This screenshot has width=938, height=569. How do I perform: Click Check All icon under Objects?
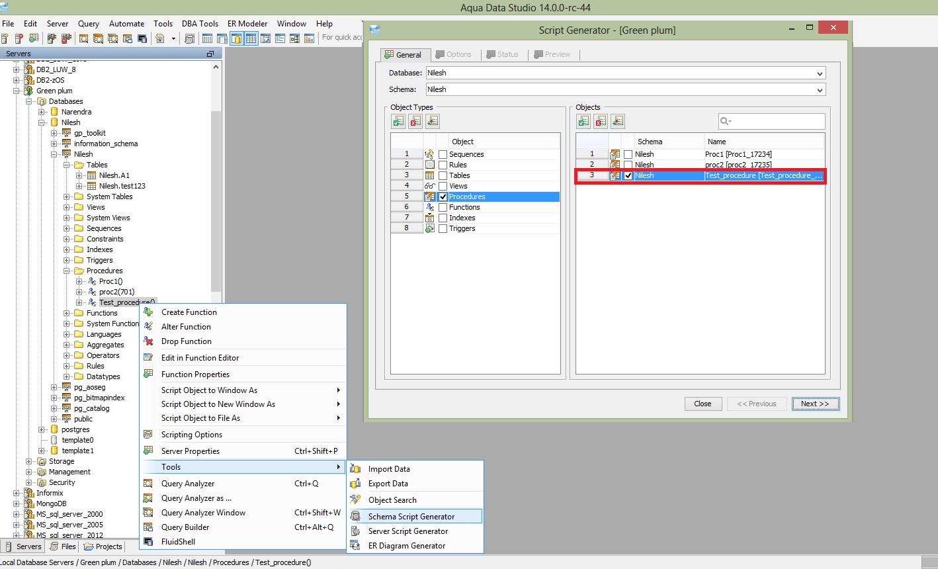tap(583, 121)
